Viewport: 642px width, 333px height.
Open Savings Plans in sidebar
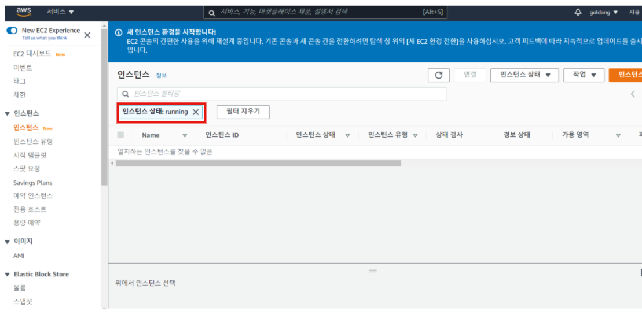click(33, 183)
